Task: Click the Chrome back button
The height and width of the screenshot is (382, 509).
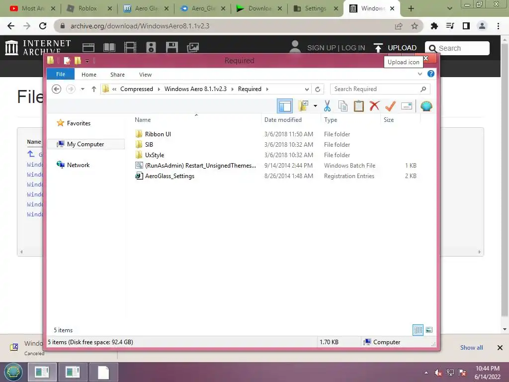Action: pyautogui.click(x=11, y=26)
